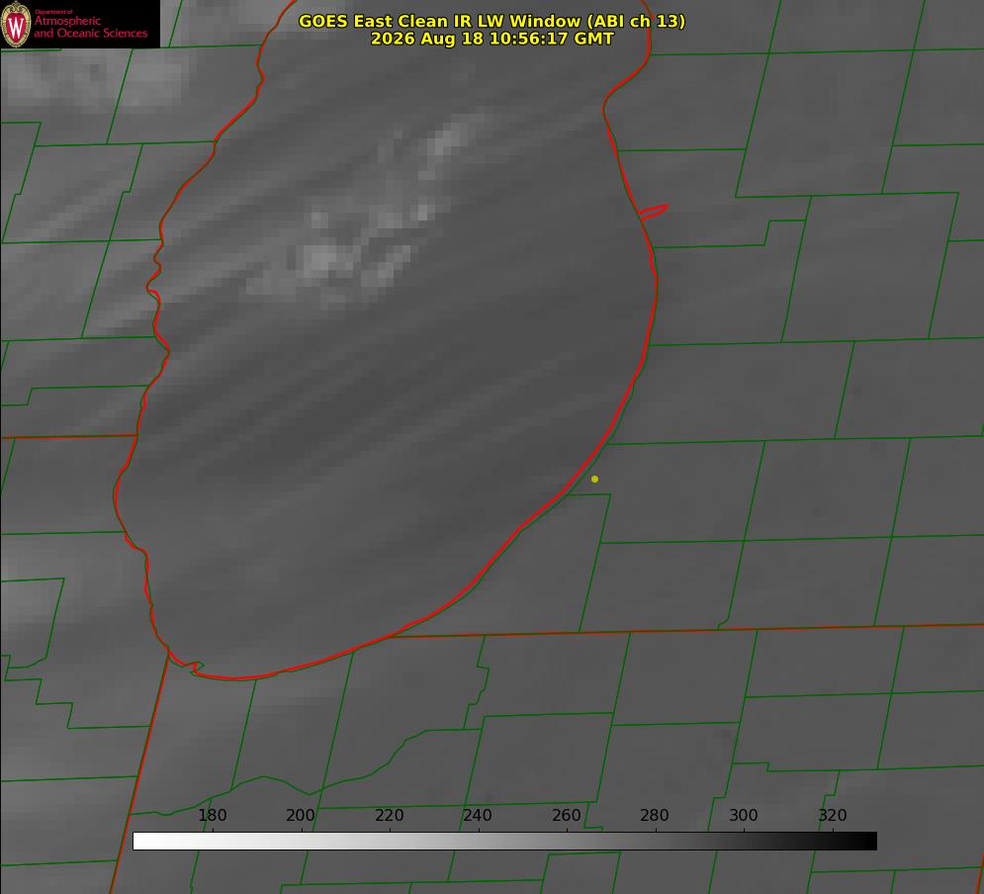Click the yellow location dot on the map
The height and width of the screenshot is (894, 984).
594,479
